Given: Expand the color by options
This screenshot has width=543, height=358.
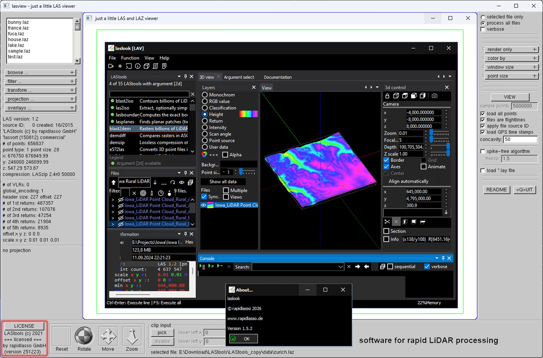Looking at the screenshot, I should pos(535,58).
